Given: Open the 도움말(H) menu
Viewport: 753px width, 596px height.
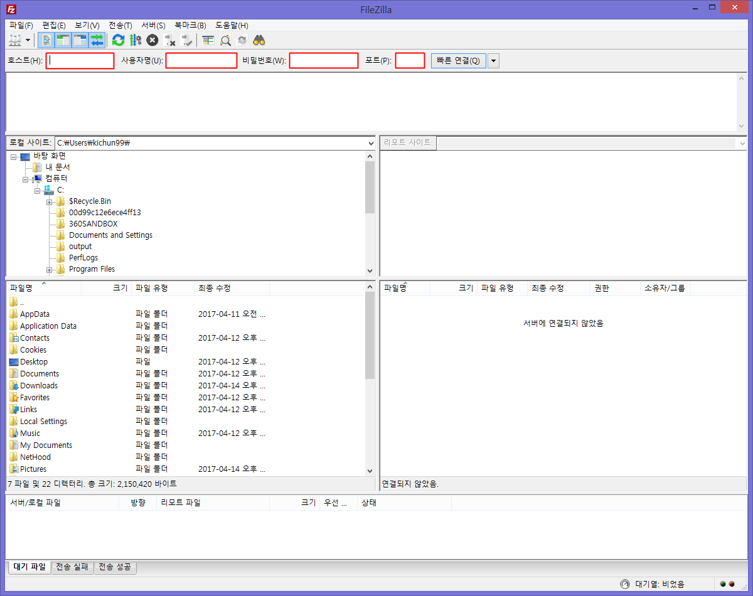Looking at the screenshot, I should tap(232, 25).
